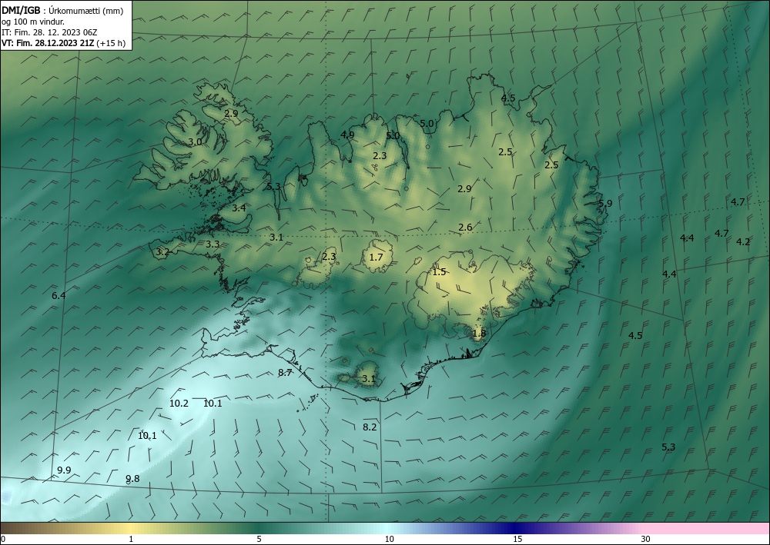Click the 3.0 value label
This screenshot has width=770, height=545.
click(195, 142)
